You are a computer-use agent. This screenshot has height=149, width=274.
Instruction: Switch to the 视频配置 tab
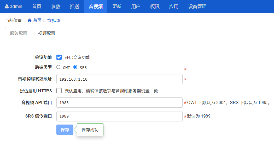pyautogui.click(x=46, y=33)
